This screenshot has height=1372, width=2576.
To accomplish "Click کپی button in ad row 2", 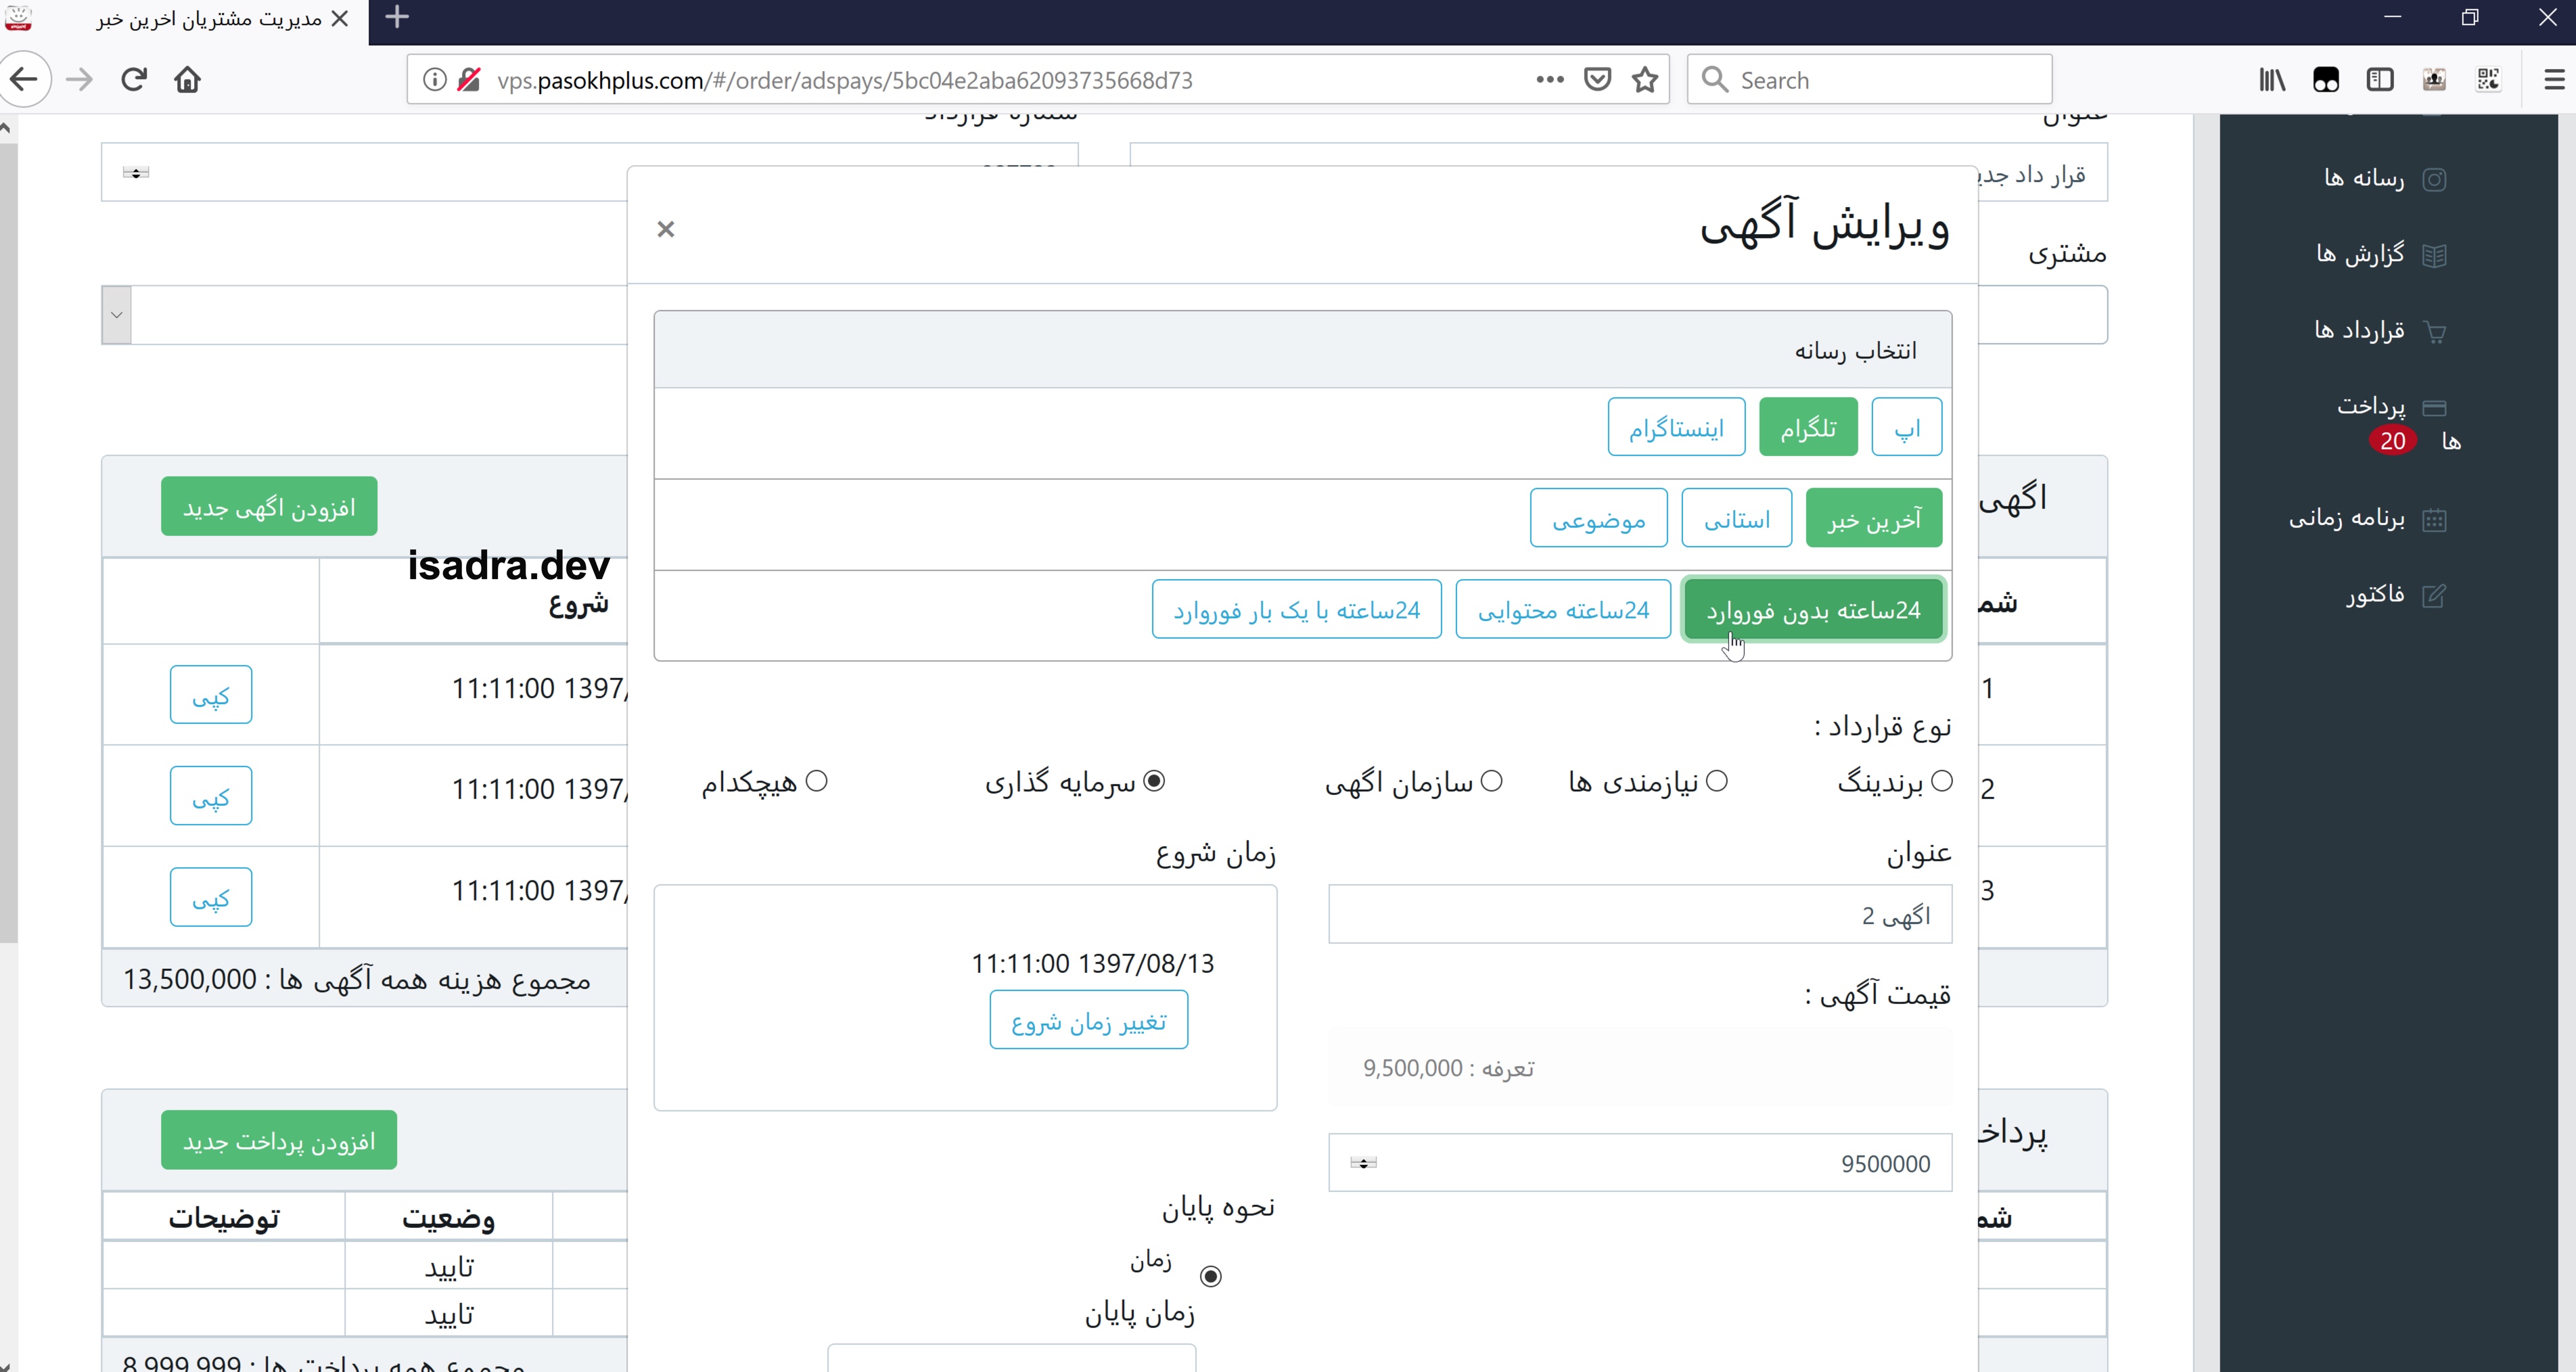I will click(210, 795).
